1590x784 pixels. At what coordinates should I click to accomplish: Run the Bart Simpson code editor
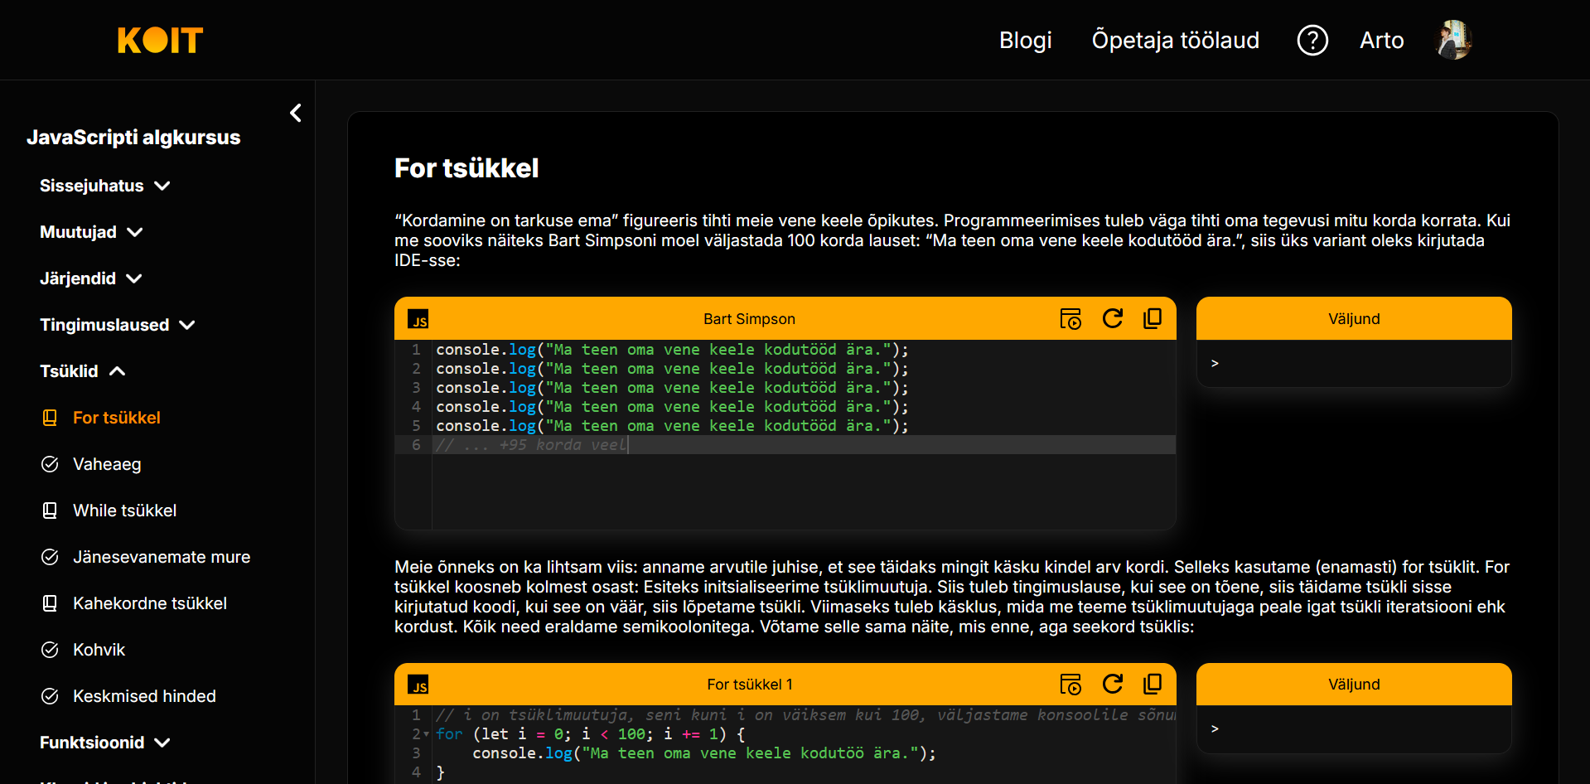1070,319
